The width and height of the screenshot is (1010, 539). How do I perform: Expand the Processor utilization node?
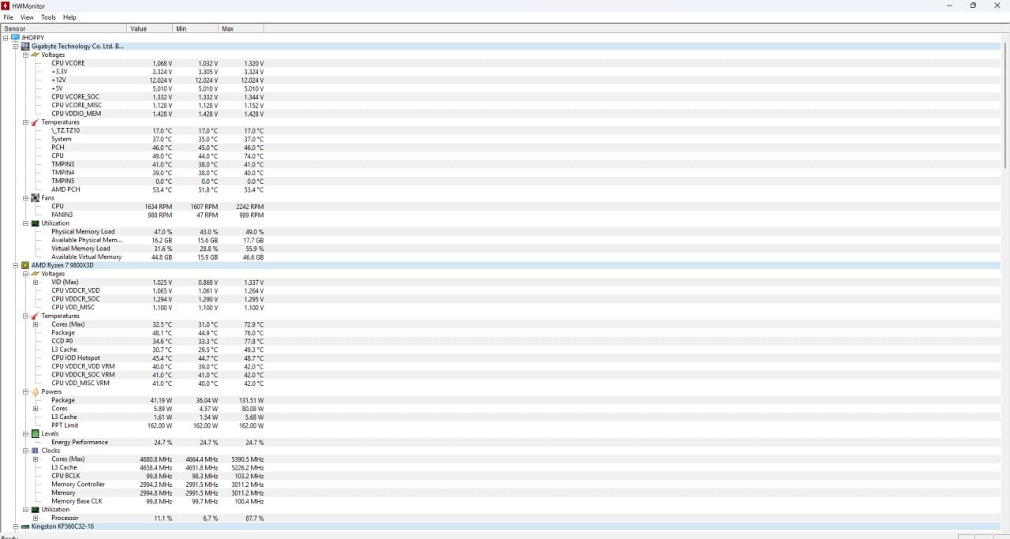coord(36,518)
